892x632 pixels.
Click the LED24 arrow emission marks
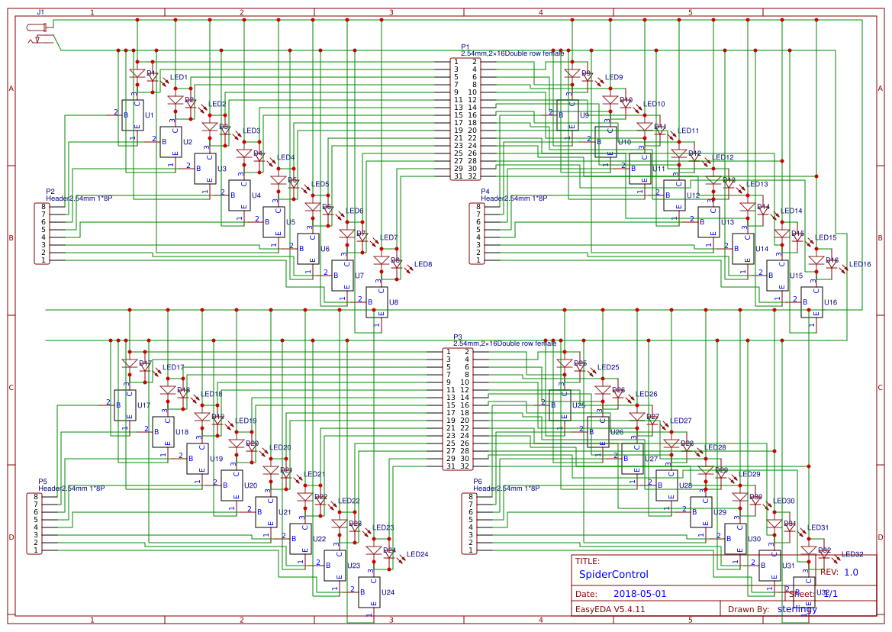(x=400, y=559)
